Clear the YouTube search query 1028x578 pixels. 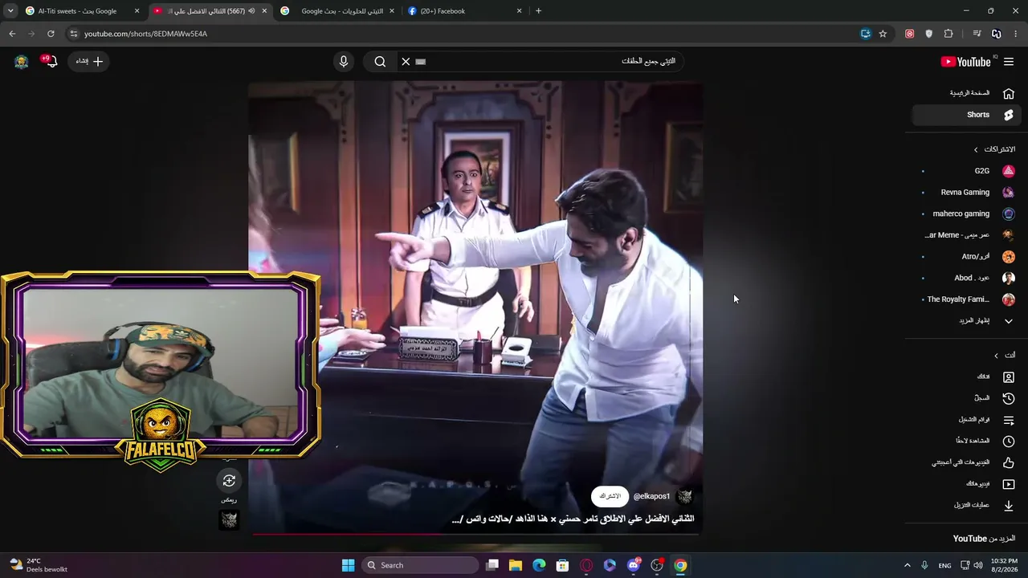pyautogui.click(x=406, y=62)
